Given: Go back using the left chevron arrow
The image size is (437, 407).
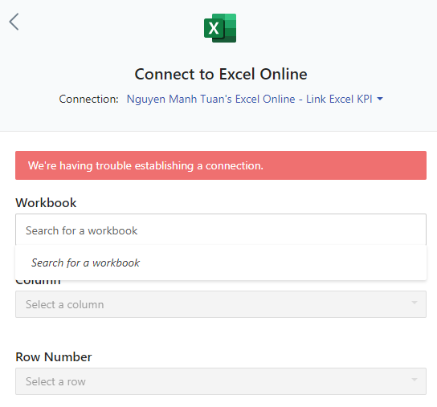Looking at the screenshot, I should coord(14,22).
